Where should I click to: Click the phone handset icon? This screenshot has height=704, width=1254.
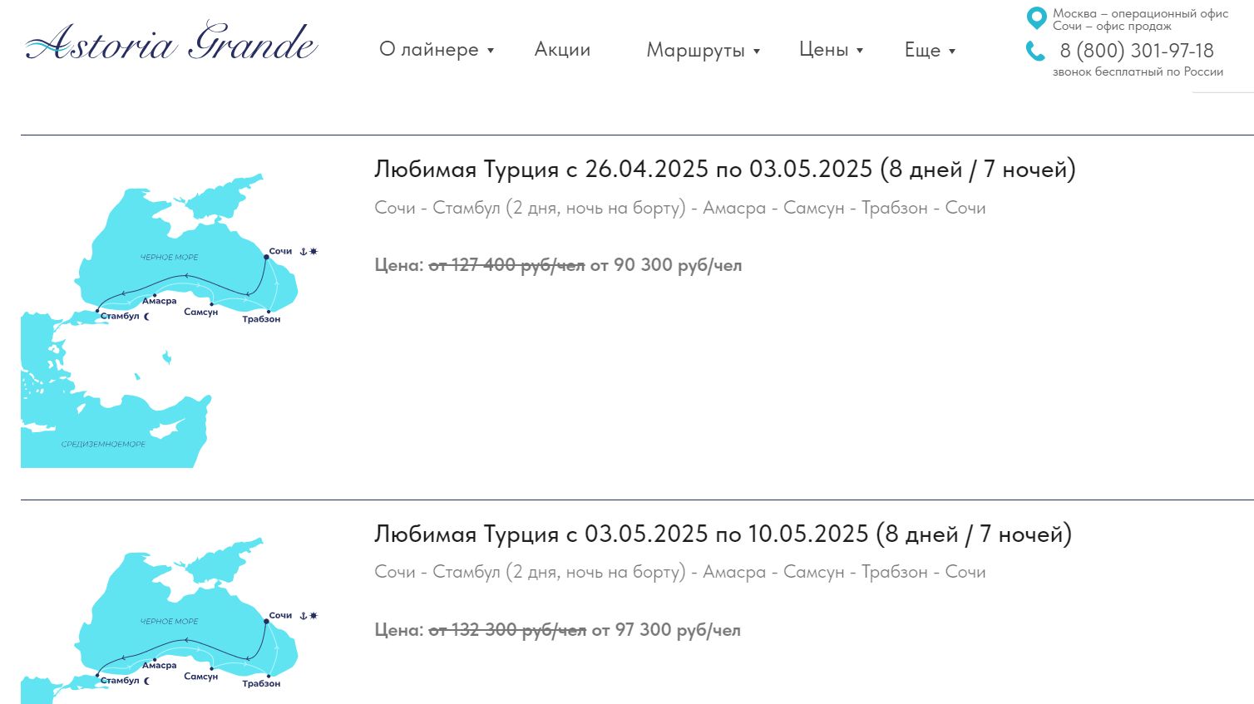point(1035,52)
